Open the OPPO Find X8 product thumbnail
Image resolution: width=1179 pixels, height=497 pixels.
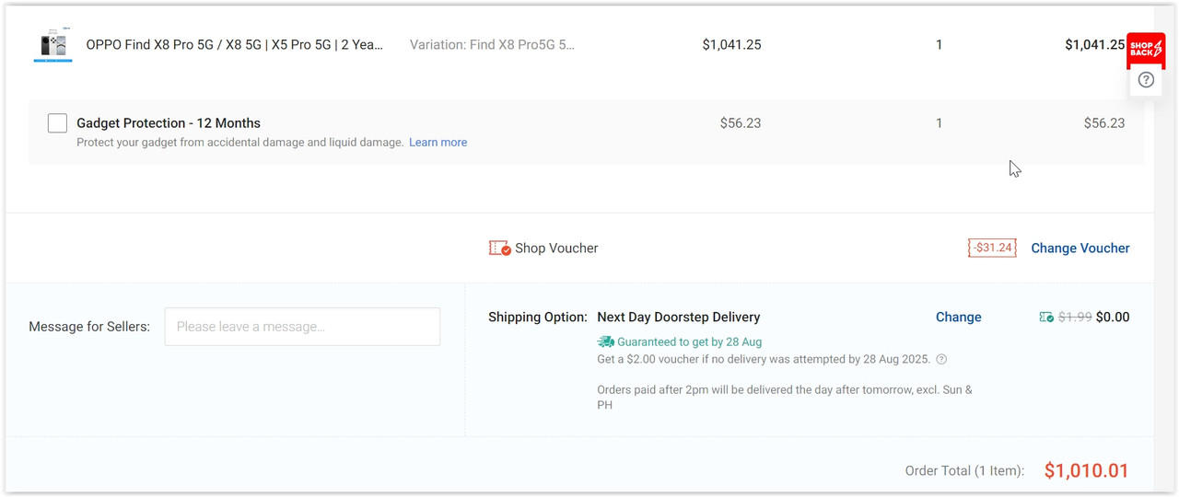pos(53,45)
